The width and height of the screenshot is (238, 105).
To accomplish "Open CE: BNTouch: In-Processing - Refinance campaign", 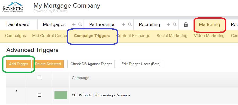I will point(101,95).
